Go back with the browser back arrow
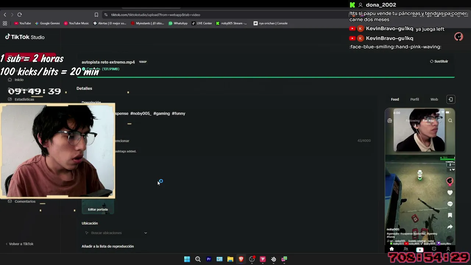 [x=5, y=15]
